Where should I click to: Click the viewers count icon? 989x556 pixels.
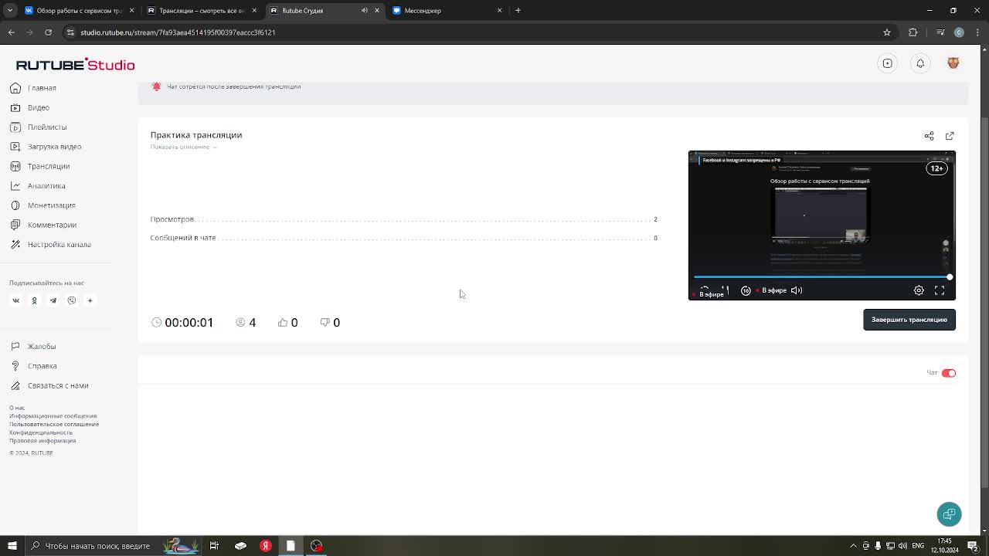240,323
